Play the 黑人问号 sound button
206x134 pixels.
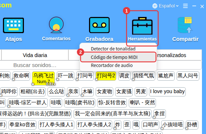point(188,76)
